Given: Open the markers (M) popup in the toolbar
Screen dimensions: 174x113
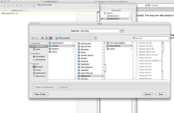Looking at the screenshot, I should click(x=17, y=6).
